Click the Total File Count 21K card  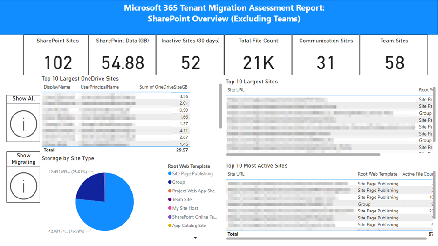258,55
